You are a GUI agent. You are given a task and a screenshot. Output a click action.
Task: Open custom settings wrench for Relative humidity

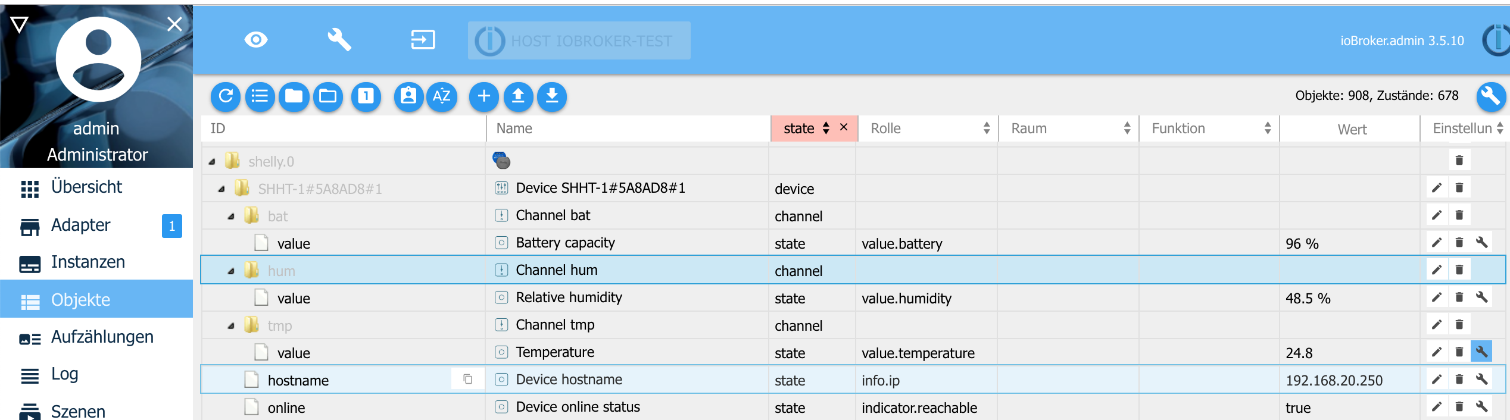tap(1482, 297)
